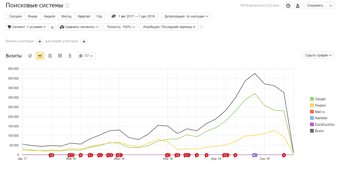Click the Сохранить button
Screen dimensions: 338x174
[x=315, y=6]
